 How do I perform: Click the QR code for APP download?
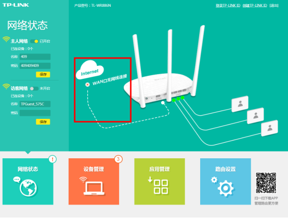pyautogui.click(x=266, y=183)
